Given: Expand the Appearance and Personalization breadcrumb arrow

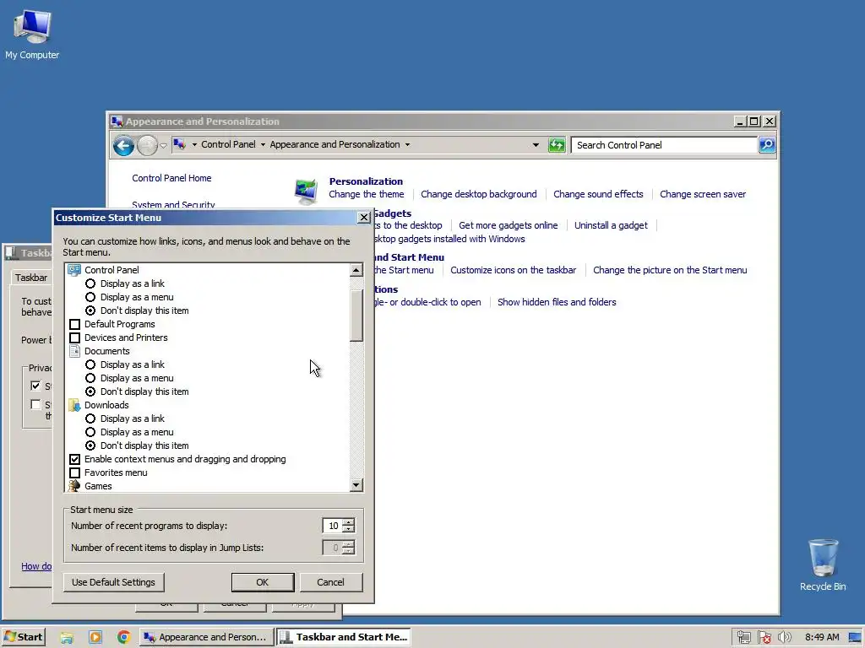Looking at the screenshot, I should click(x=407, y=144).
